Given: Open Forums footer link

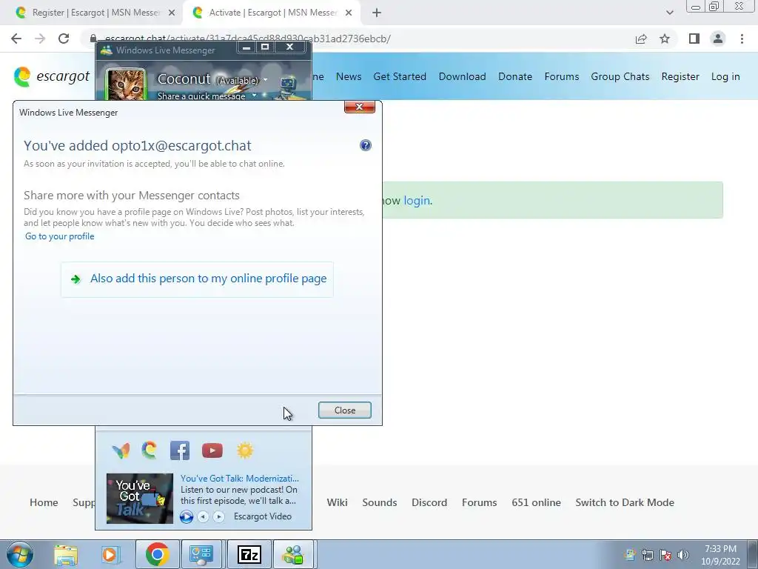Looking at the screenshot, I should tap(479, 502).
